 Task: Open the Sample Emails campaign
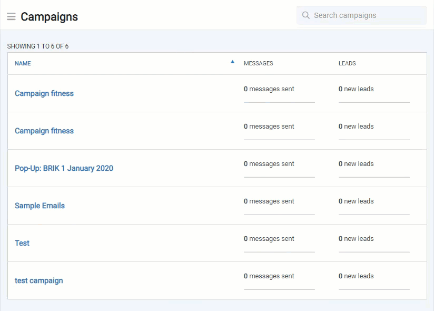(x=40, y=206)
